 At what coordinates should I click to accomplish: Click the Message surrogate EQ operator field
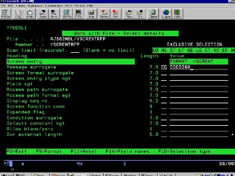pos(164,67)
